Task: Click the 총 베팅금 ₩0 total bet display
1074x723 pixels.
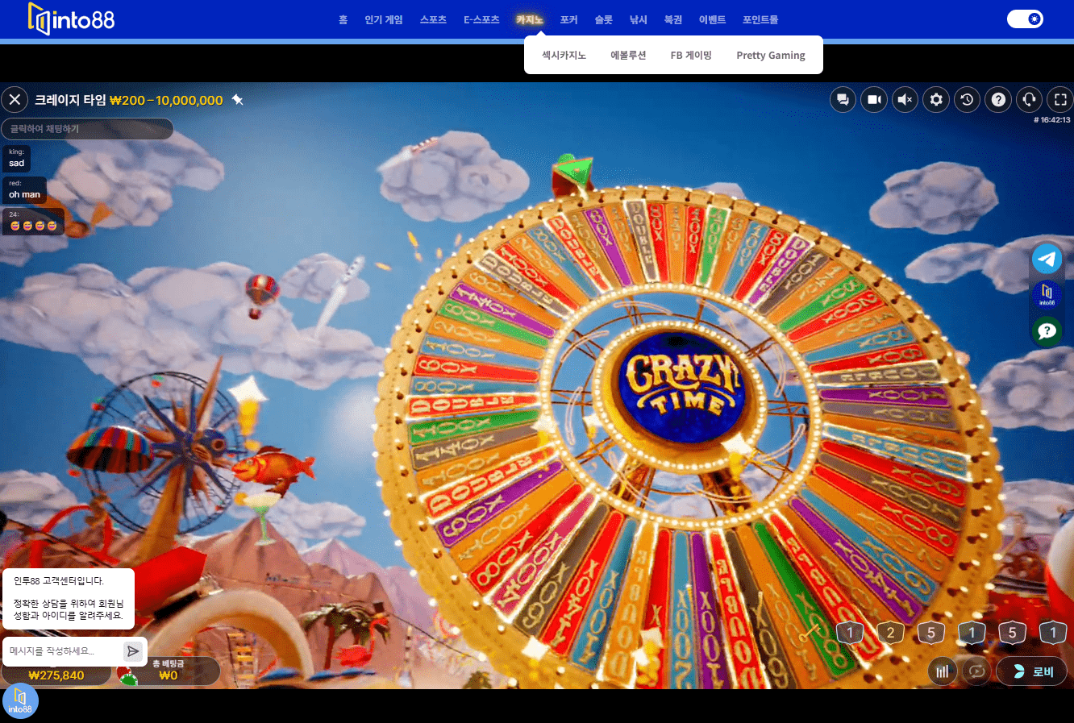Action: tap(169, 671)
